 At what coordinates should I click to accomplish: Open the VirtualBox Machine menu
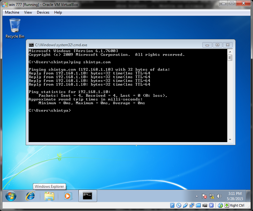[12, 12]
